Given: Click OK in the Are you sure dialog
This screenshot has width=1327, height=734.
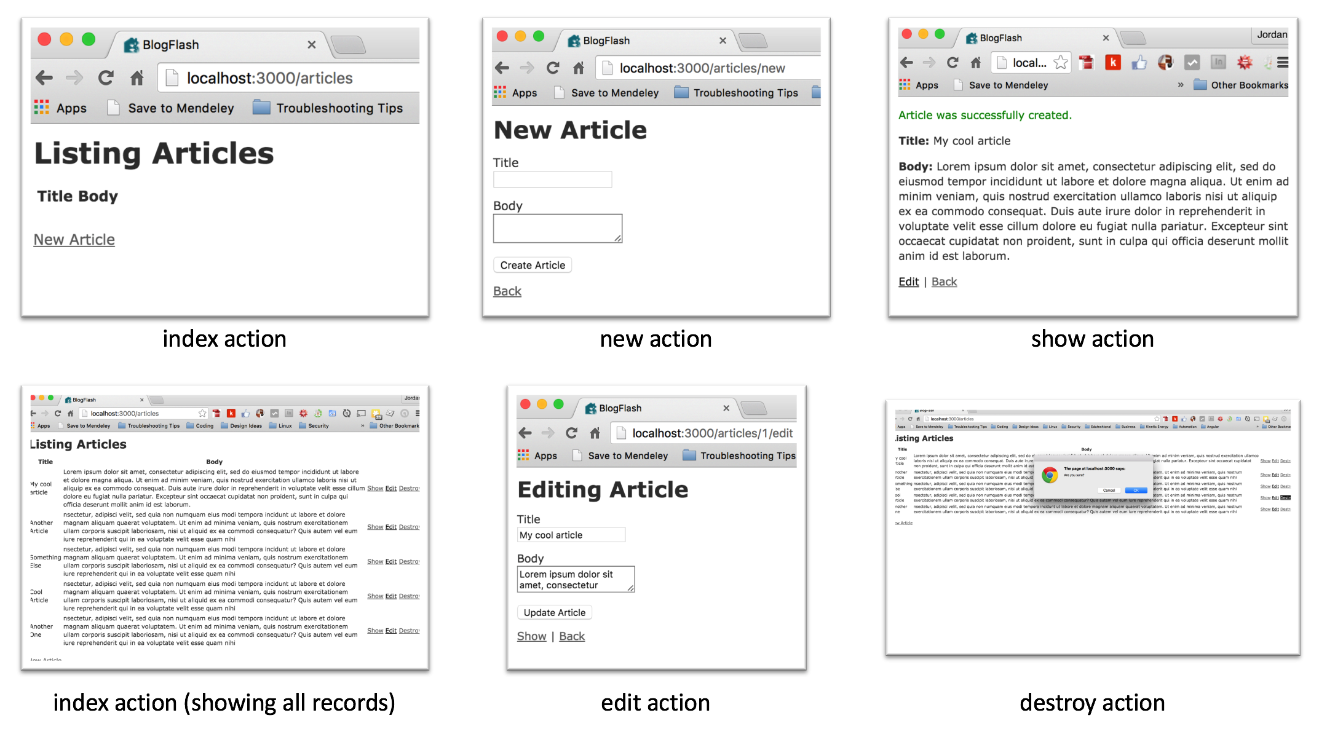Looking at the screenshot, I should [x=1136, y=491].
